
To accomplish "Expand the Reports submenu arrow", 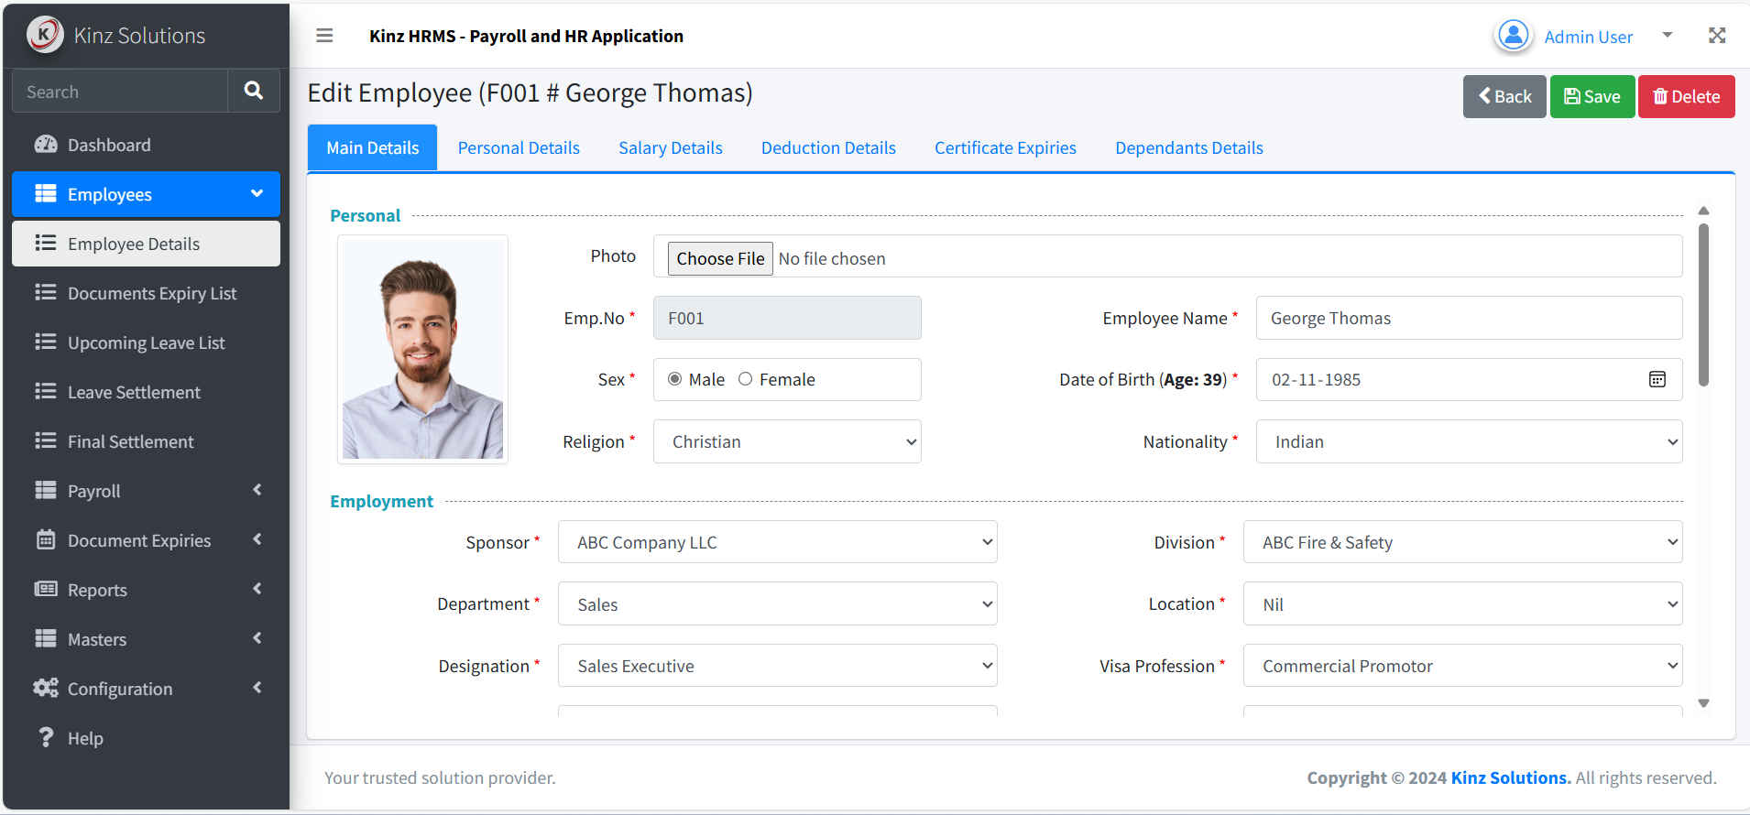I will click(257, 589).
